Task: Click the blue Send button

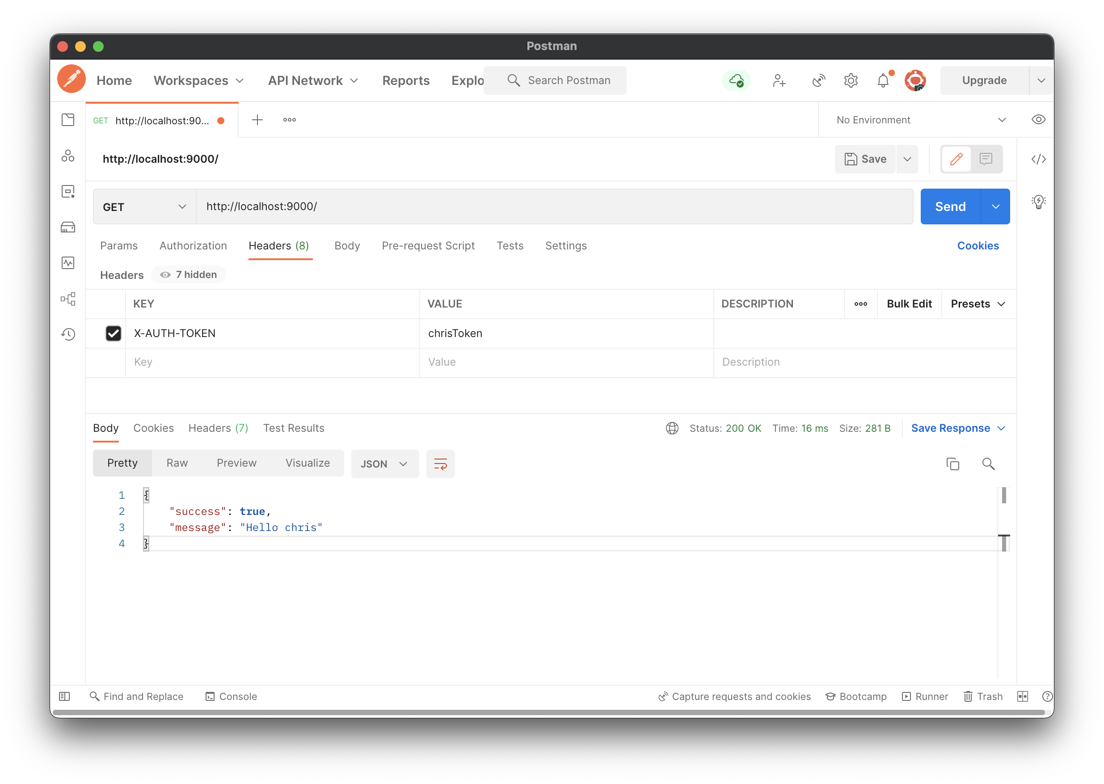Action: pyautogui.click(x=950, y=207)
